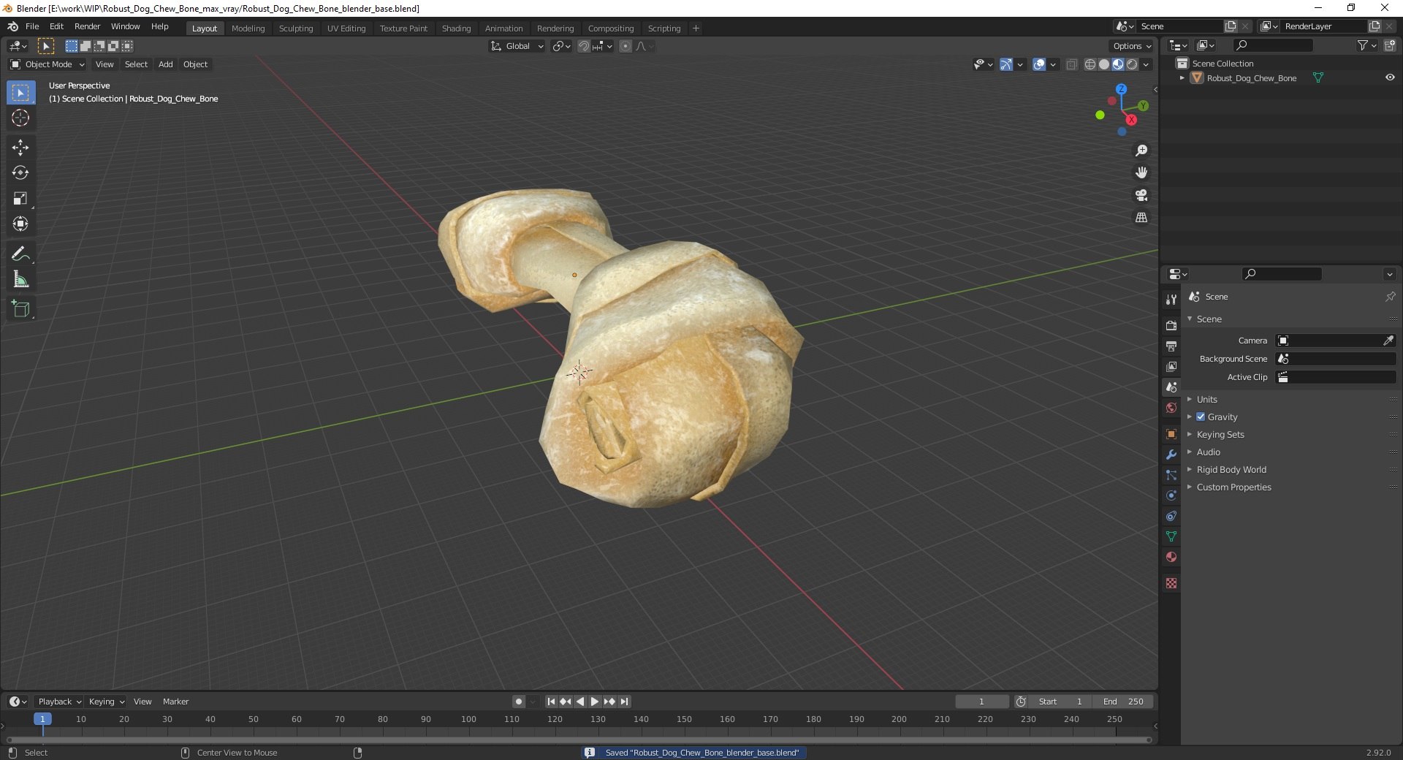Viewport: 1403px width, 760px height.
Task: Click the Add Cube tool icon
Action: point(20,309)
